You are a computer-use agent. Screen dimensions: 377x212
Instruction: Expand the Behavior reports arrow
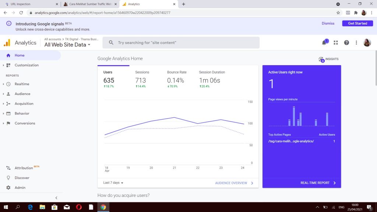pos(3,113)
